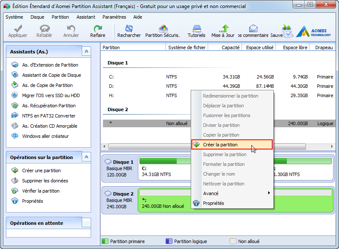339x249 pixels.
Task: Open Windows aller créateur
Action: (45, 136)
